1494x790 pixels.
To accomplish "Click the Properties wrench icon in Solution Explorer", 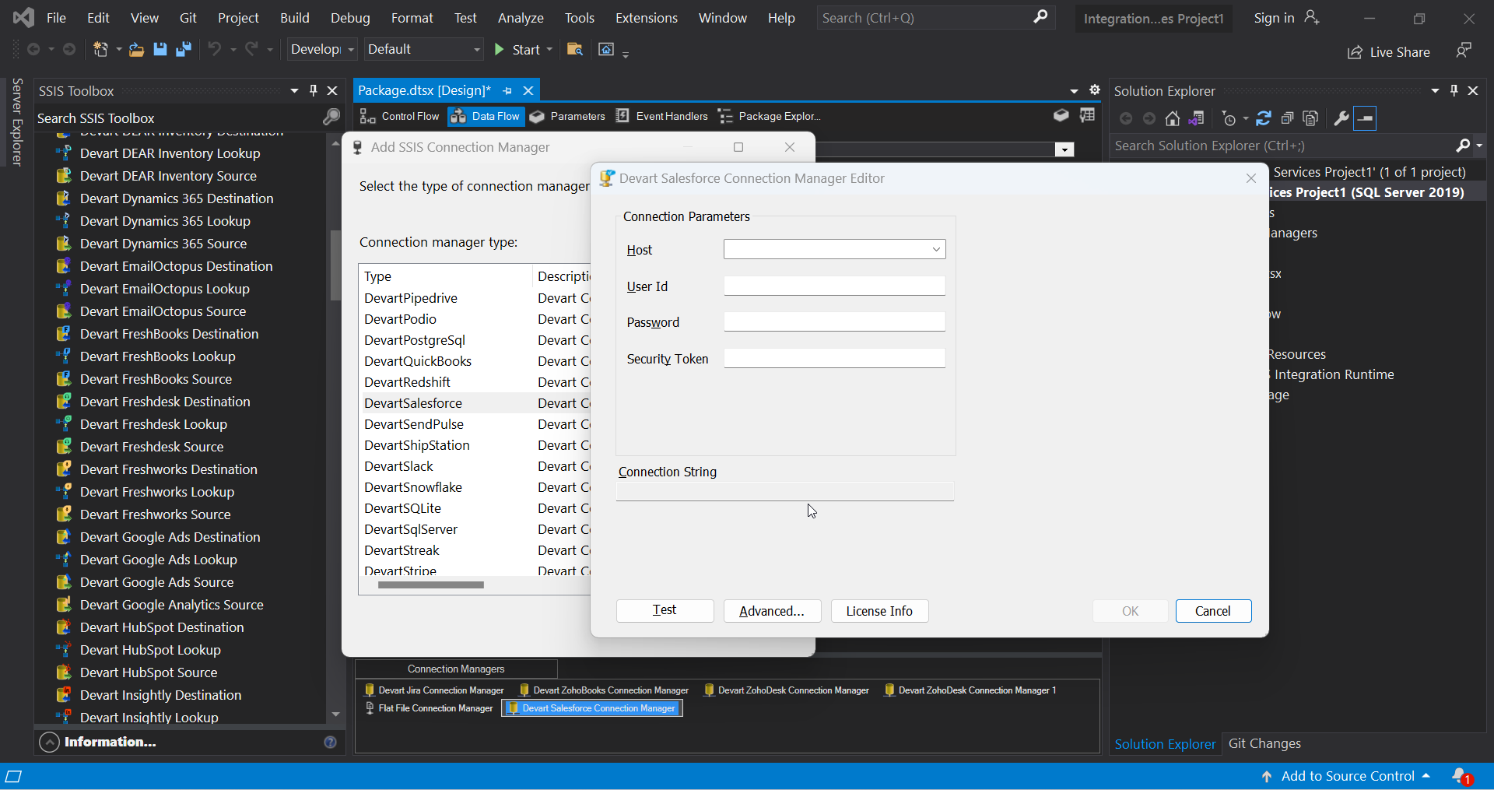I will [x=1341, y=118].
